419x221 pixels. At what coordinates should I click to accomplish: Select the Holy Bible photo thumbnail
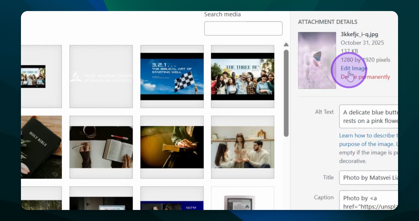41,147
